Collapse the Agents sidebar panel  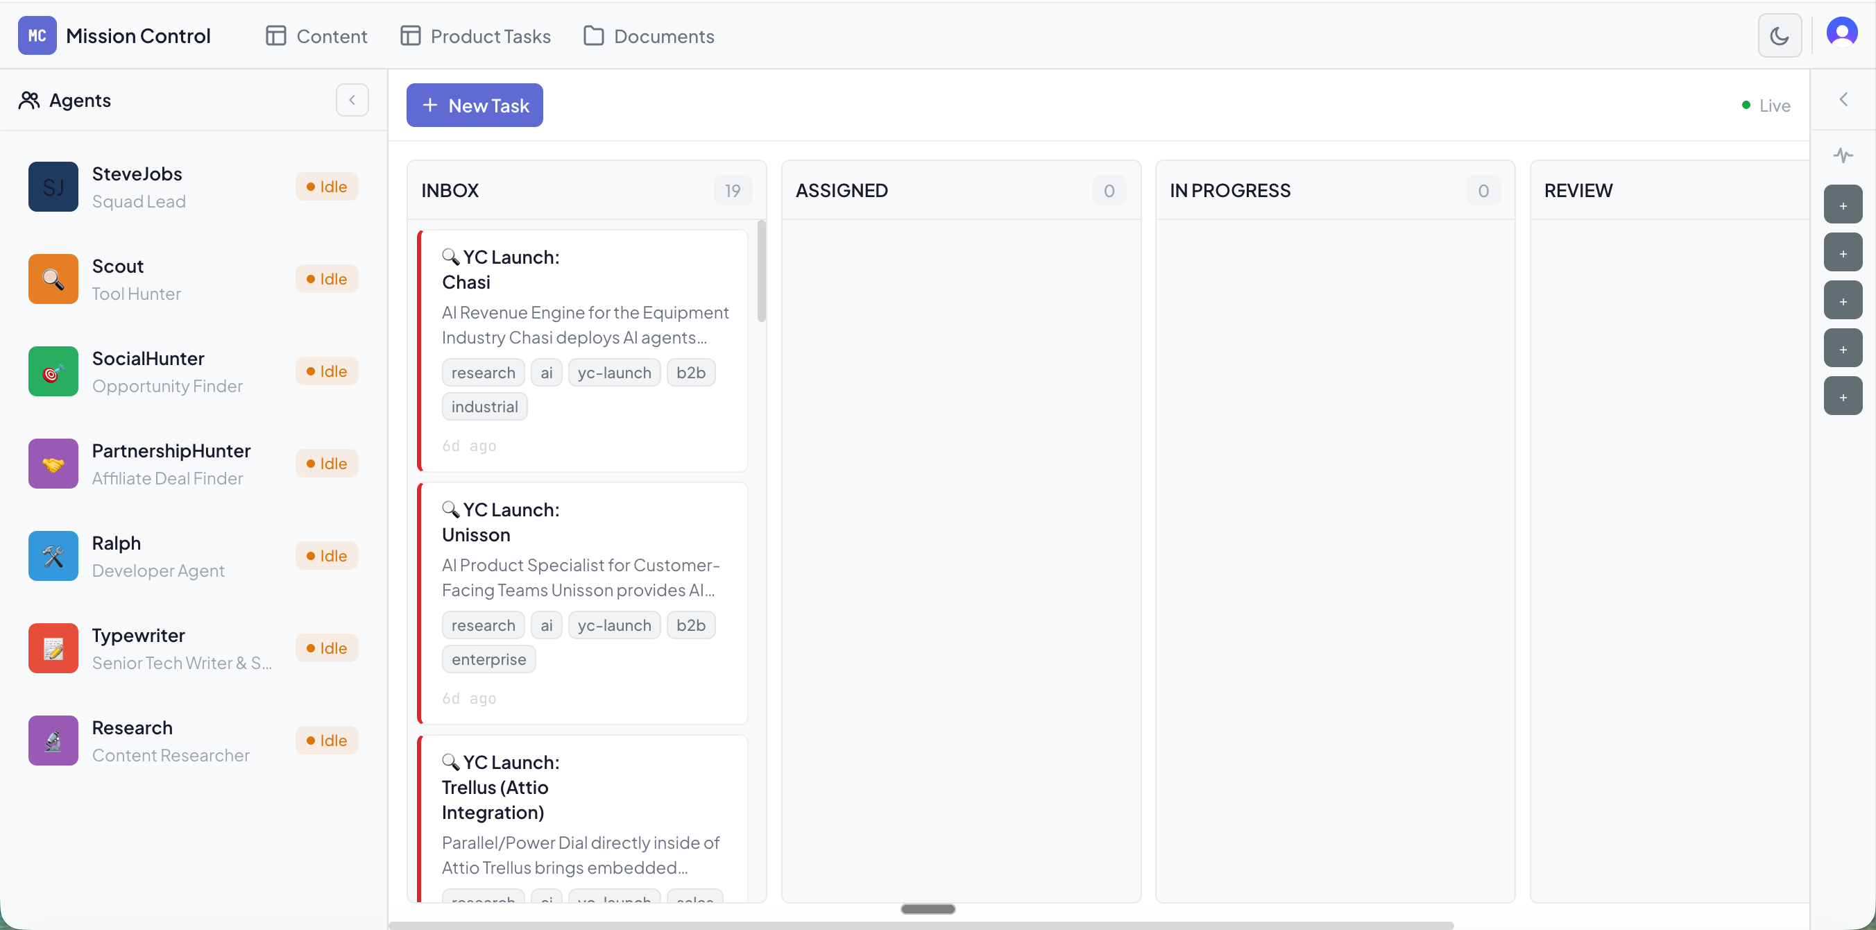click(x=352, y=100)
